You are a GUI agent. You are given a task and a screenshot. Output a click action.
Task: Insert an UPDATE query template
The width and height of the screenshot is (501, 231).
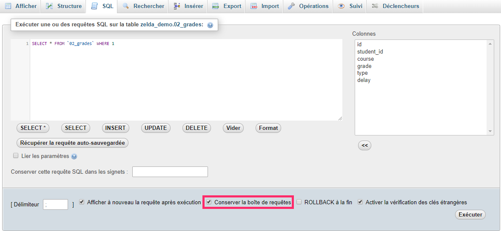(156, 128)
